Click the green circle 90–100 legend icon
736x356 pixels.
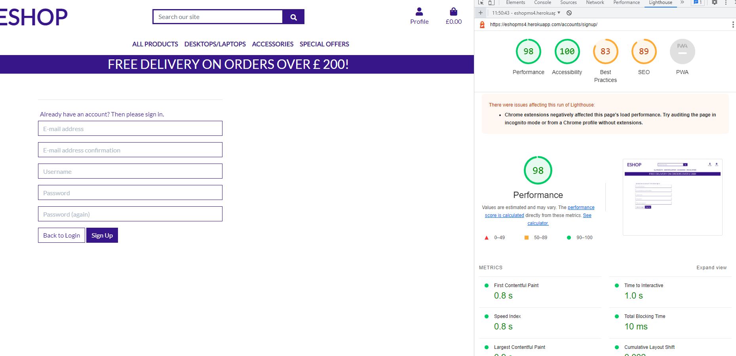pyautogui.click(x=569, y=238)
